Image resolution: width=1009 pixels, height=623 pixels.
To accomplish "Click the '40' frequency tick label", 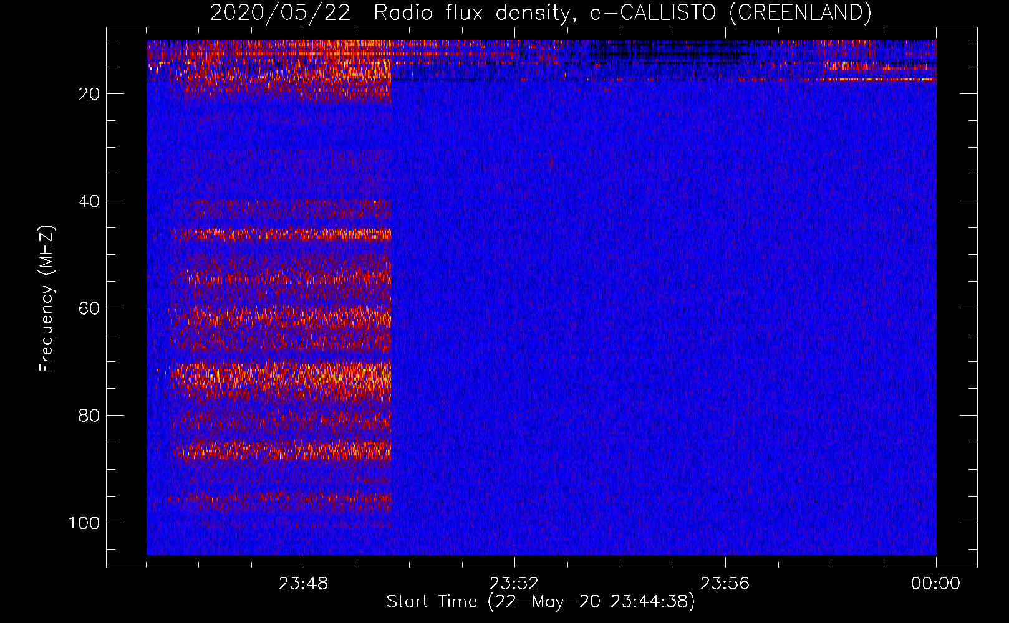I will pyautogui.click(x=89, y=201).
